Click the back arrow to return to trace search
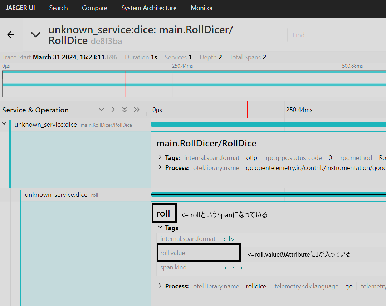 (x=10, y=34)
